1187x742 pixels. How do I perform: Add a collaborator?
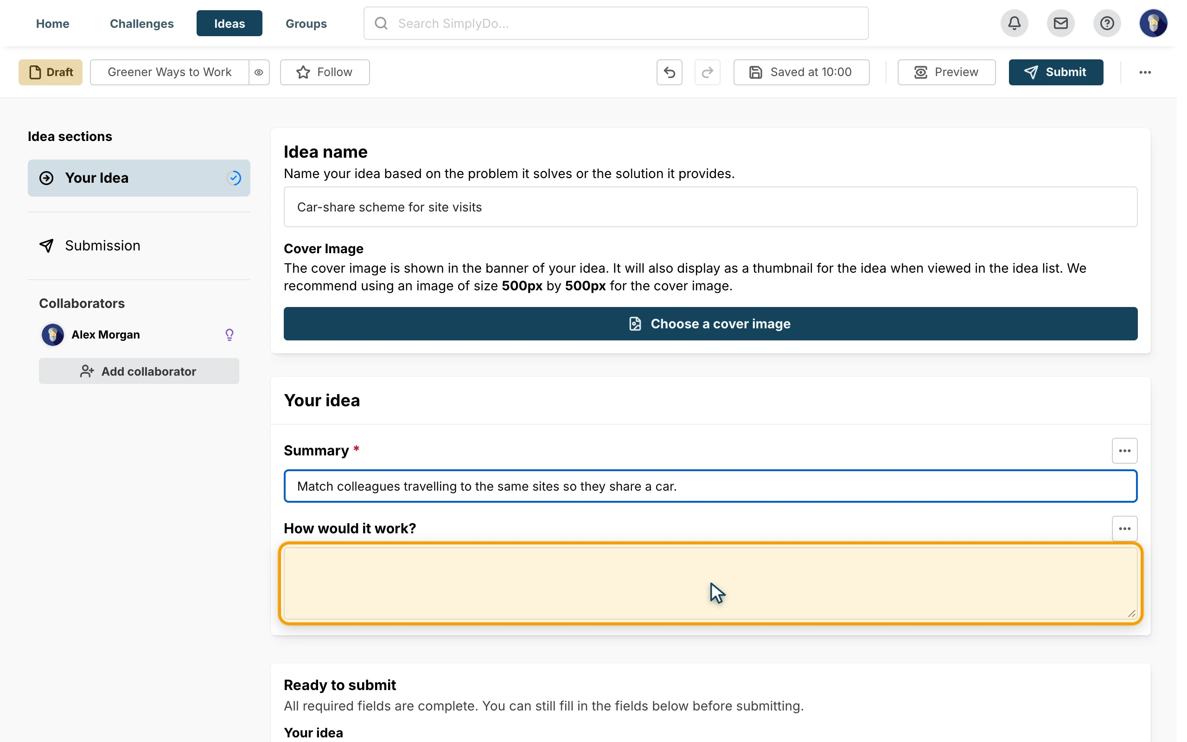coord(139,371)
